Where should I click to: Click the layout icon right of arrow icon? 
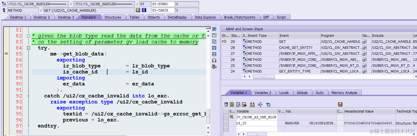coord(268,105)
